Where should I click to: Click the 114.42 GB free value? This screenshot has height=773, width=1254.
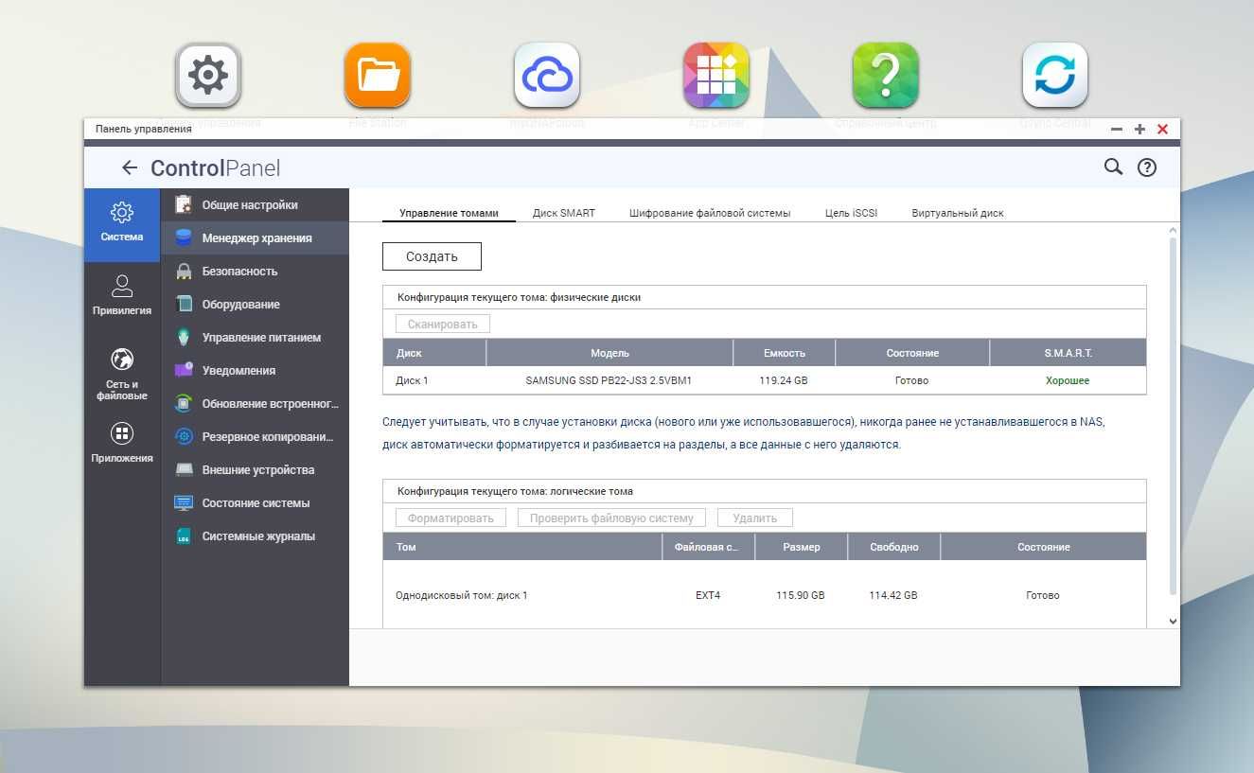click(893, 595)
